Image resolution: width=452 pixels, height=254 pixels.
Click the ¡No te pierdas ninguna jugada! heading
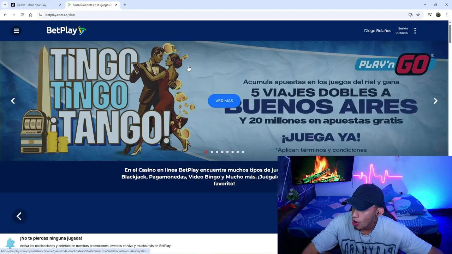point(51,238)
